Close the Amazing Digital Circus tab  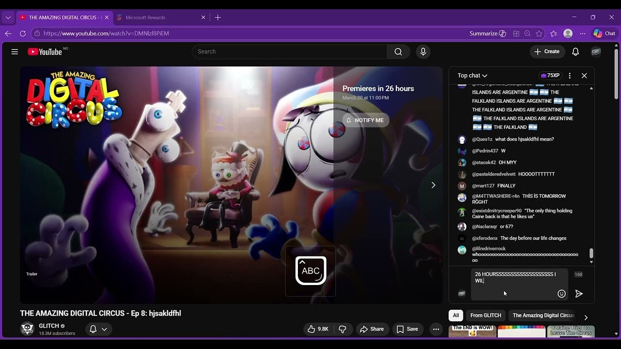click(107, 17)
